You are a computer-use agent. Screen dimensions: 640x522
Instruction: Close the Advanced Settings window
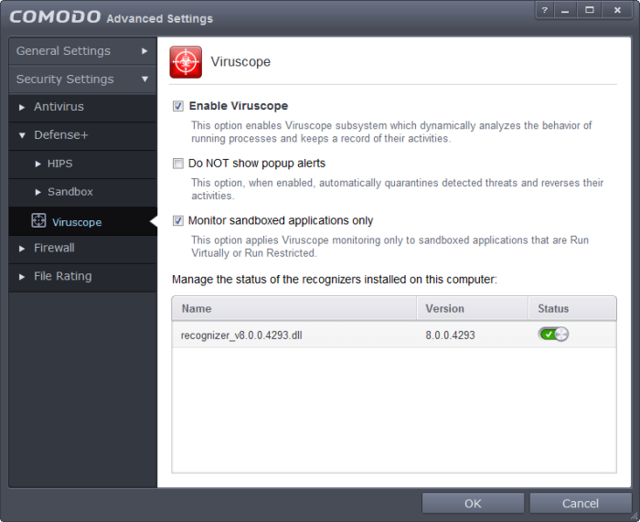click(617, 11)
